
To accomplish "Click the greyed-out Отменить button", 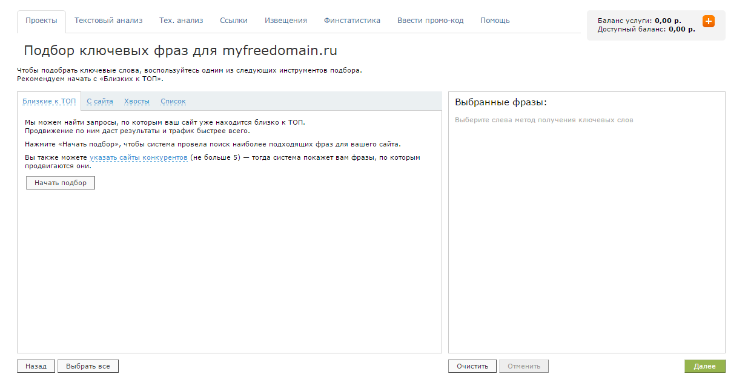I will click(x=523, y=366).
